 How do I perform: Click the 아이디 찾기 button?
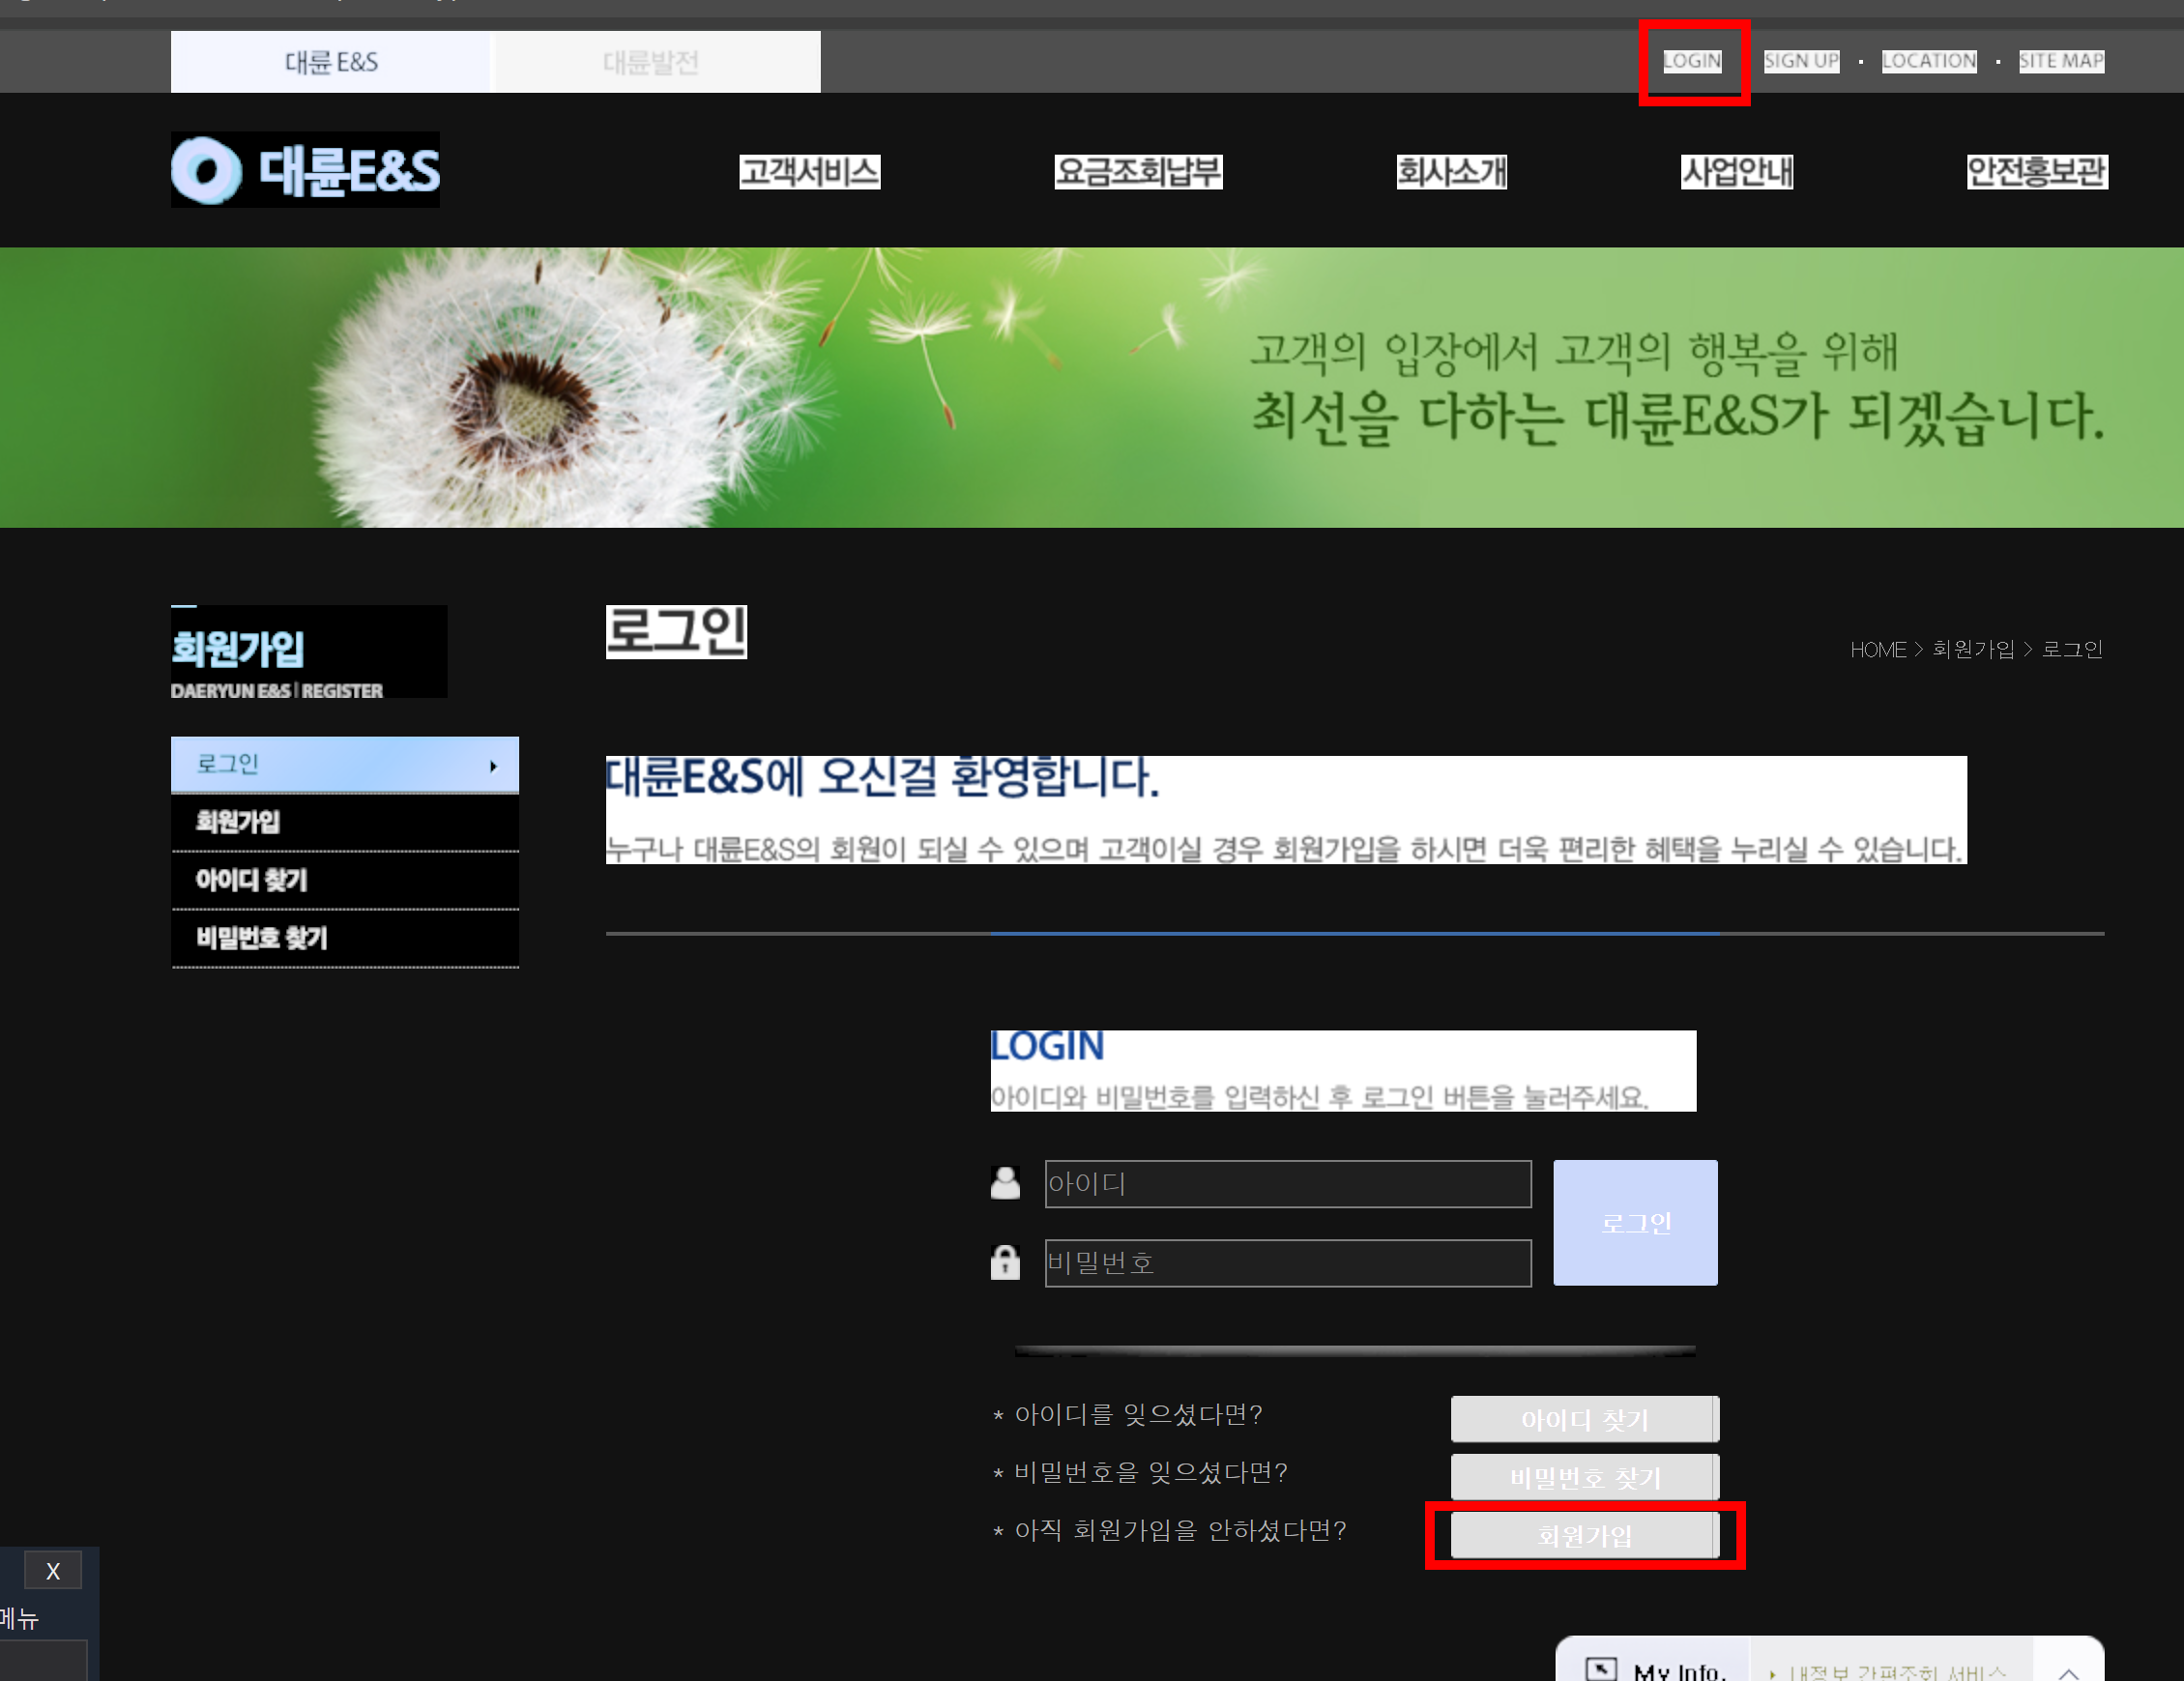point(1584,1419)
